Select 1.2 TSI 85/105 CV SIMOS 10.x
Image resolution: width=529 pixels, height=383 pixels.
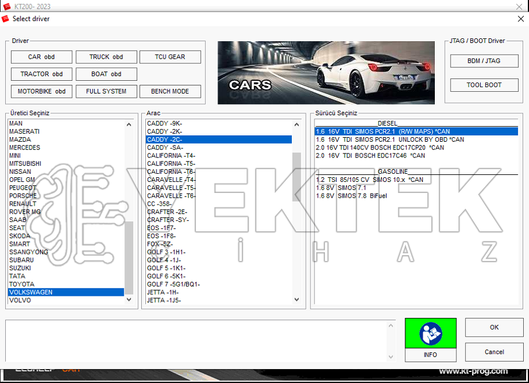pyautogui.click(x=416, y=180)
